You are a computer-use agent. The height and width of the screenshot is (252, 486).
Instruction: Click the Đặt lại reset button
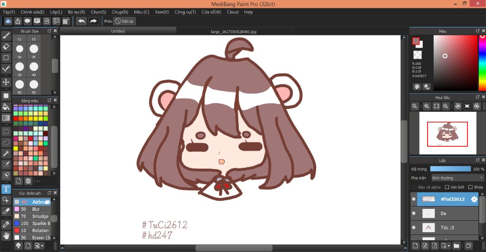(124, 21)
